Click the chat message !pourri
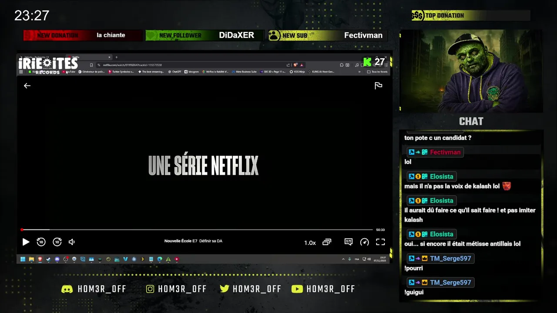This screenshot has height=313, width=557. 413,268
